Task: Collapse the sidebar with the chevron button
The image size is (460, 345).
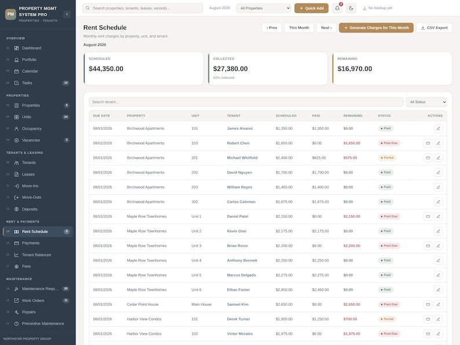Action: (x=67, y=14)
